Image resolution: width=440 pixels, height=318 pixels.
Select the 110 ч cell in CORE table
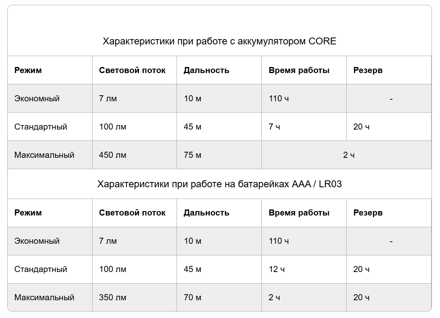pos(279,98)
